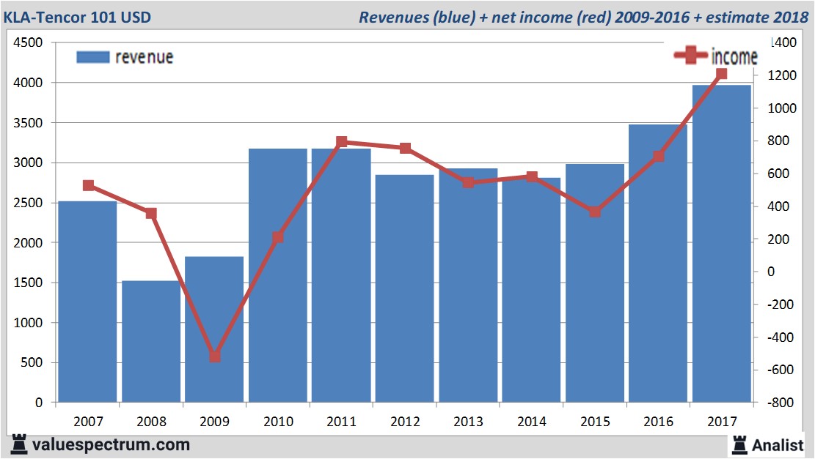
Task: Click the rook icon next to Analist
Action: (x=738, y=444)
